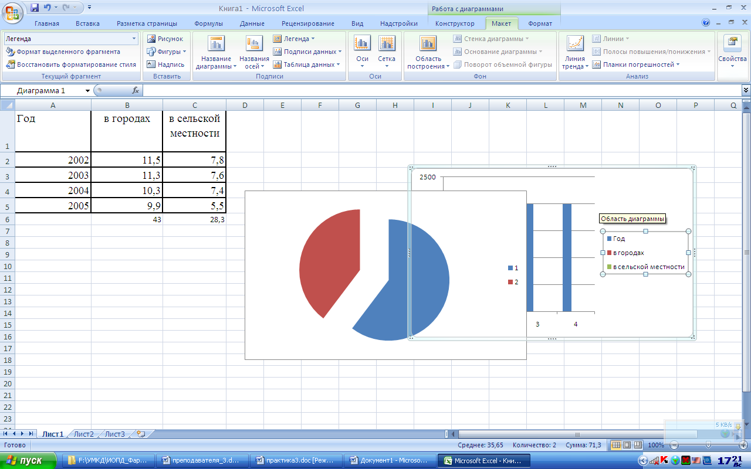751x469 pixels.
Task: Select column D header
Action: tap(245, 105)
